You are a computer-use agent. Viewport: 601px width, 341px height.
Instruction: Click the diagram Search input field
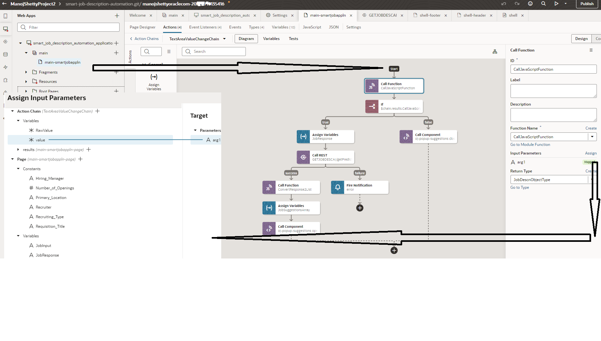[214, 51]
